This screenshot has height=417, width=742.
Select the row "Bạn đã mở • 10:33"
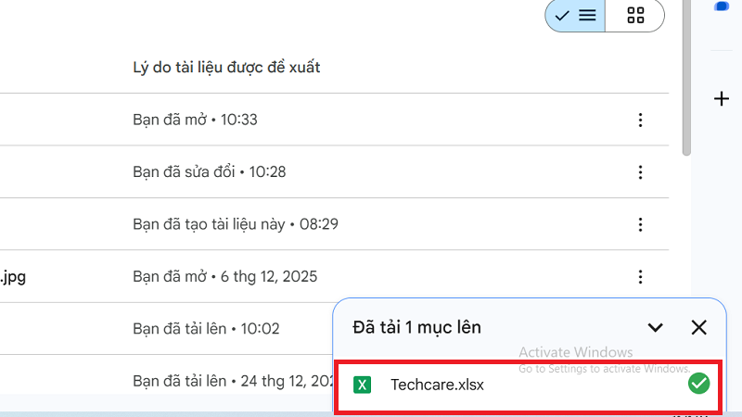(x=195, y=120)
